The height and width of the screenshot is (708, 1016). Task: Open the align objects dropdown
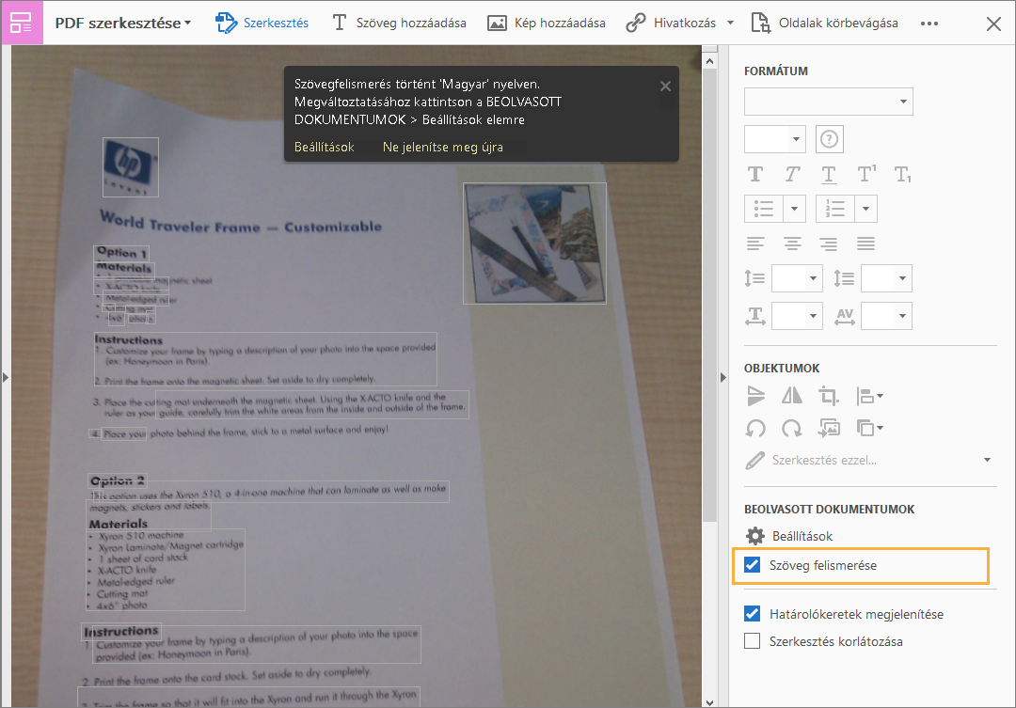point(869,396)
